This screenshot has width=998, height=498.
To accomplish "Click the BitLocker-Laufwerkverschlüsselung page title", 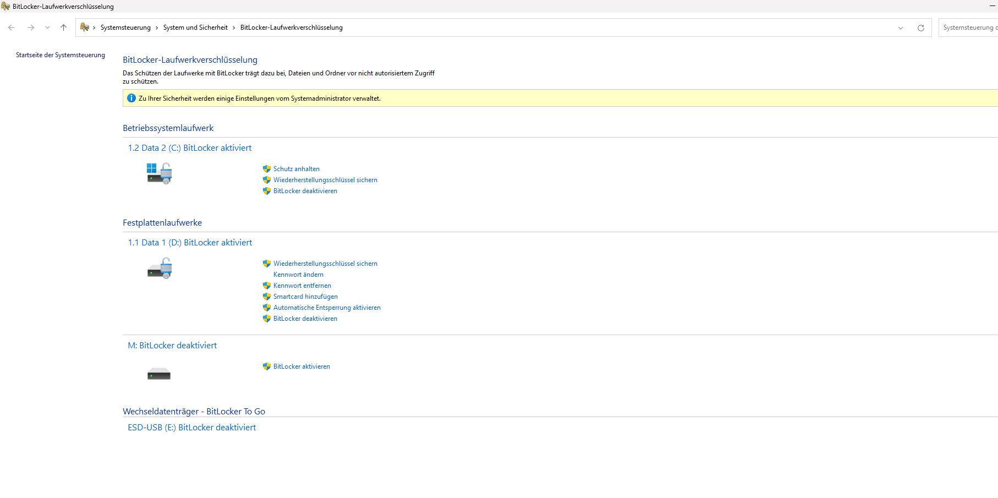I will (190, 60).
